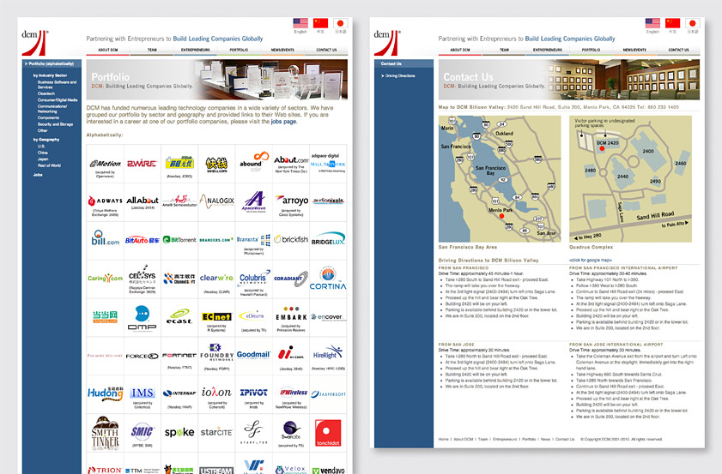Open the bill.com logo
722x474 pixels.
pyautogui.click(x=105, y=237)
